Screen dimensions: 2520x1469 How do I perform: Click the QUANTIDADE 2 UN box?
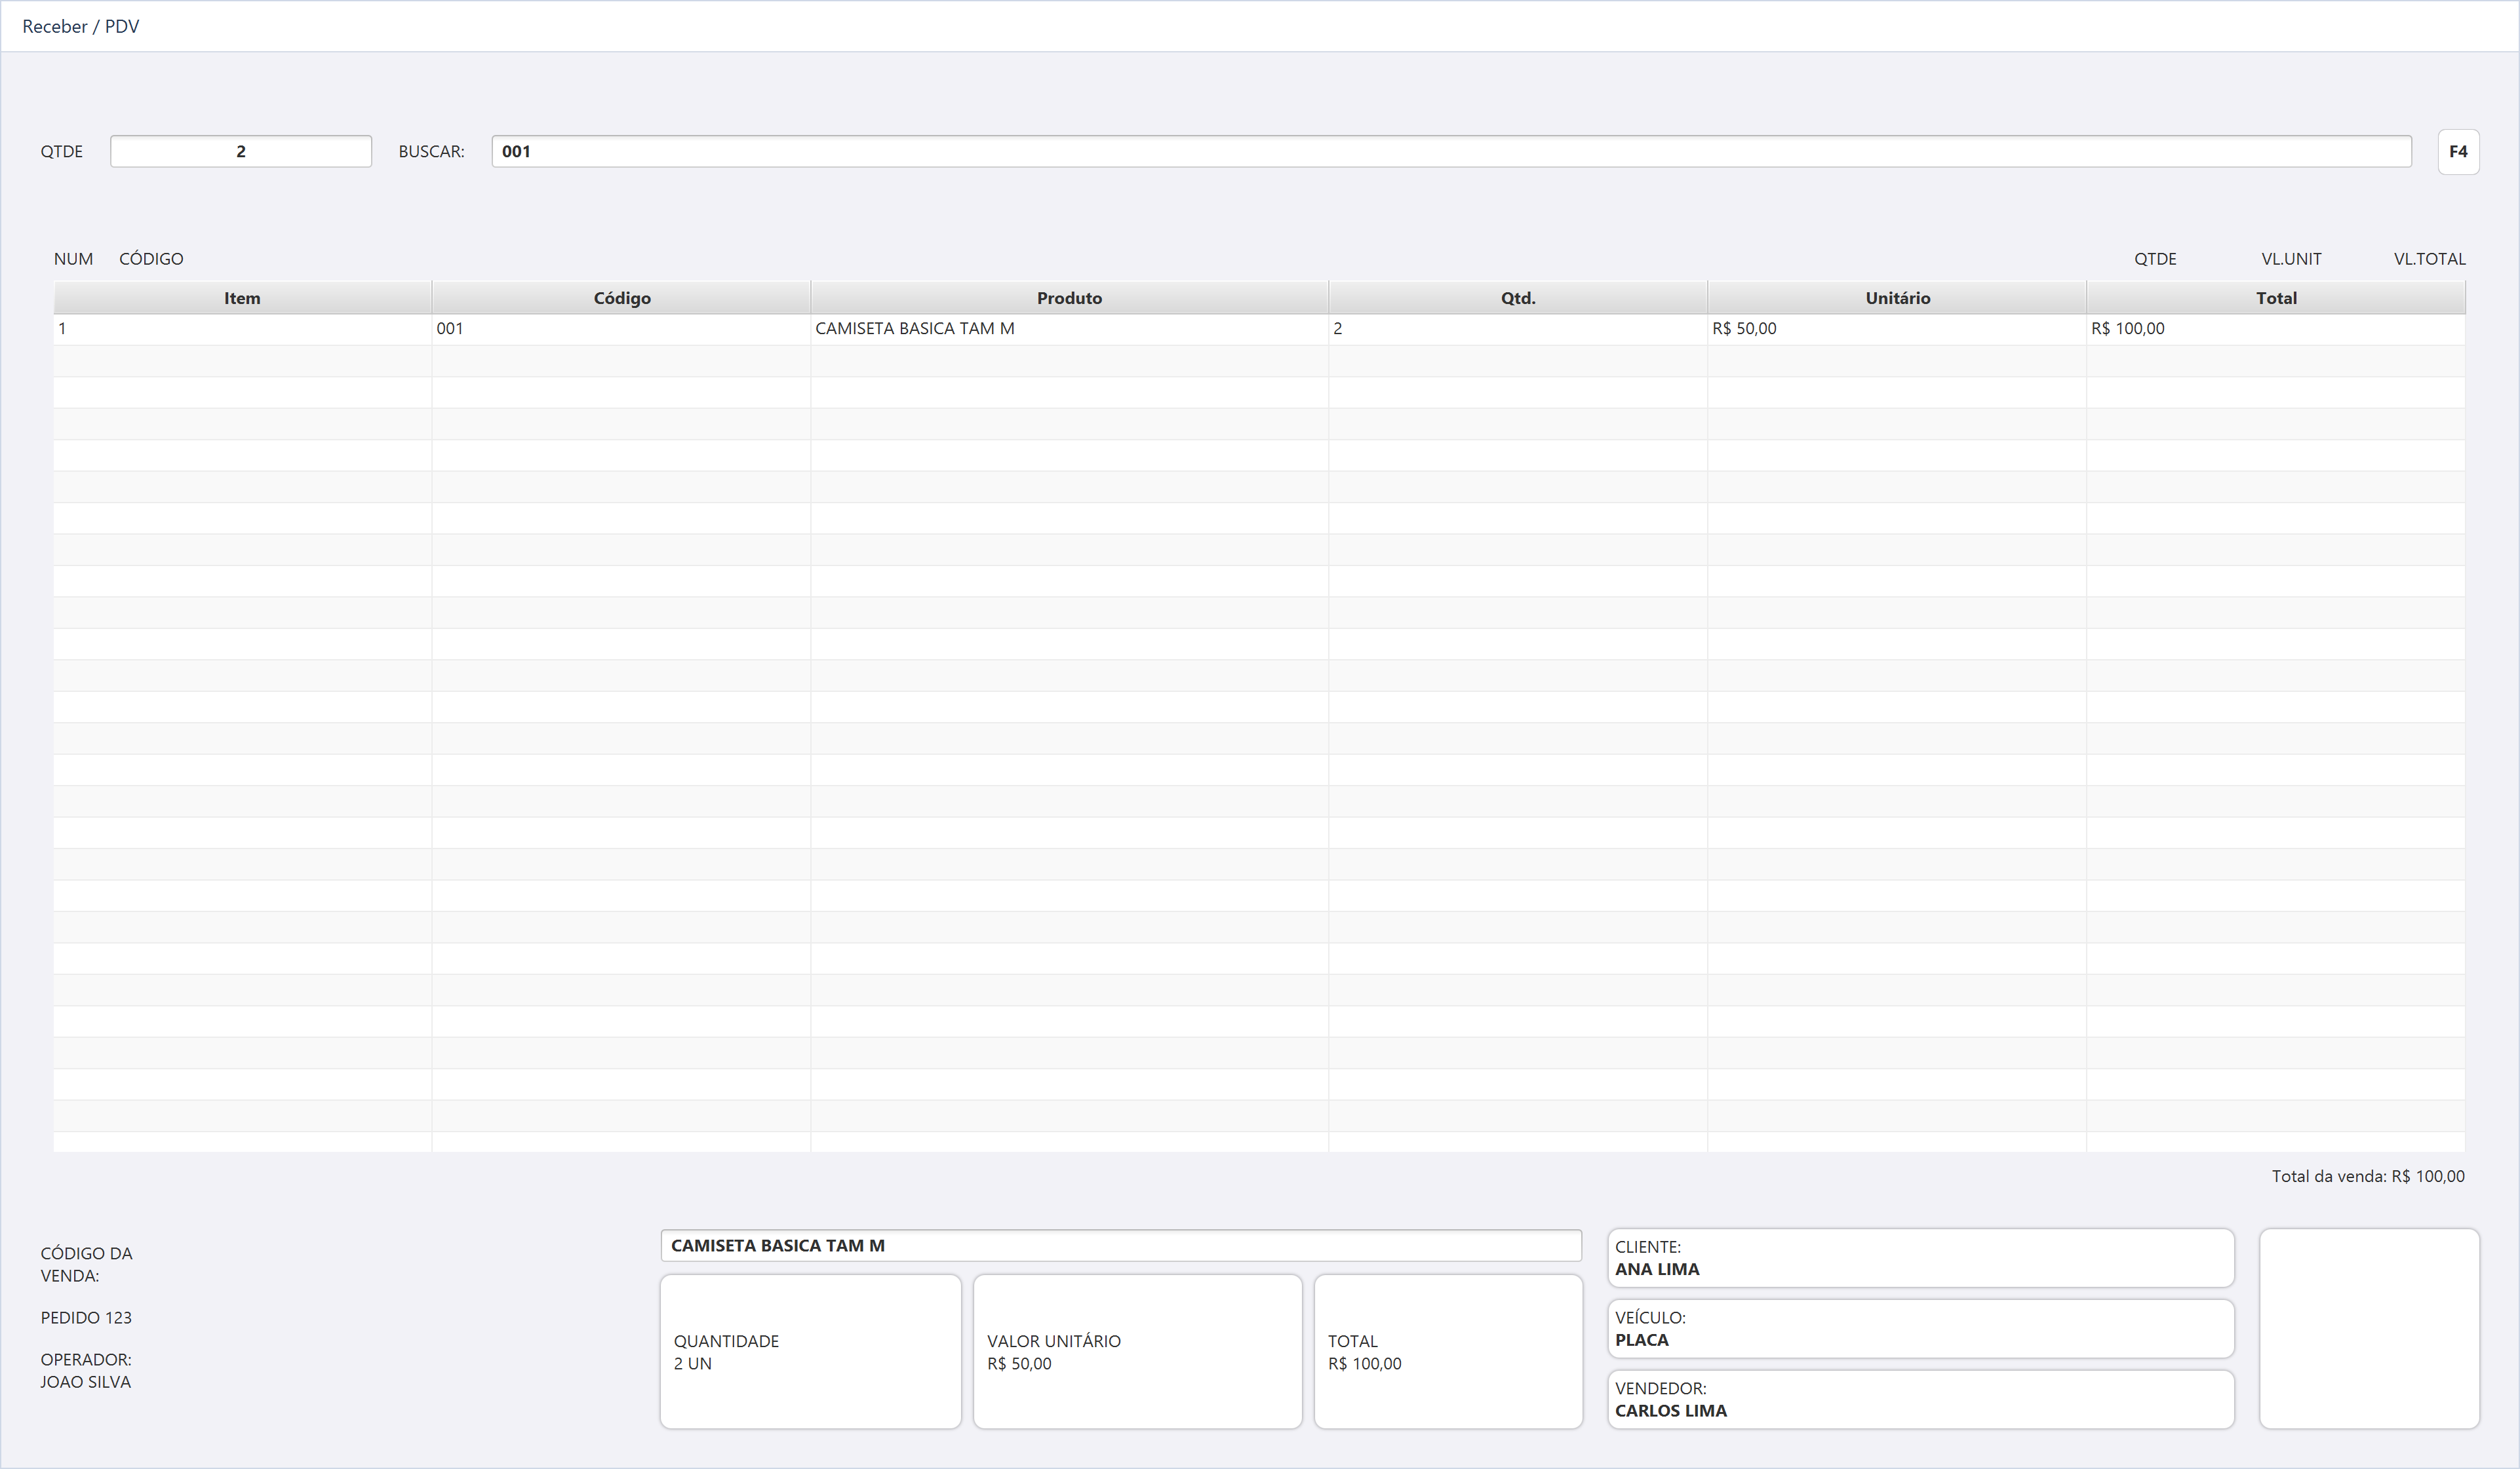click(811, 1352)
